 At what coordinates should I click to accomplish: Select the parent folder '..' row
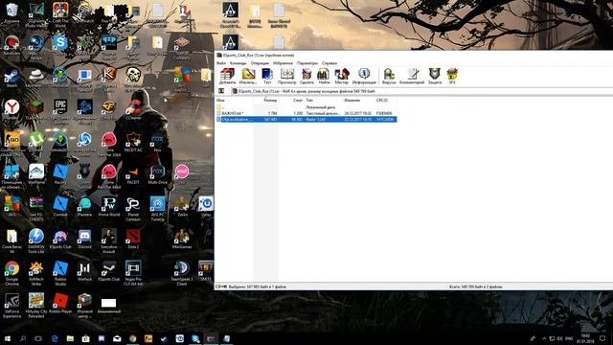[306, 107]
